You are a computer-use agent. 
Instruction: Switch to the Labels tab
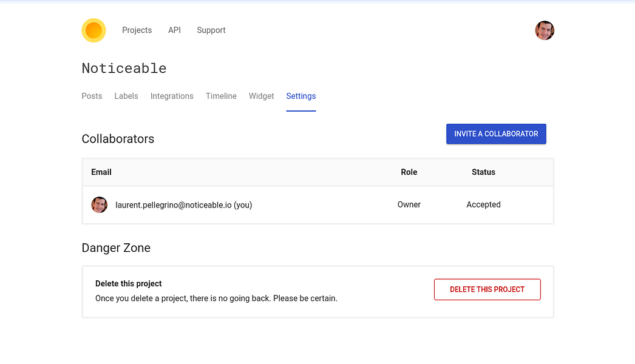(126, 96)
